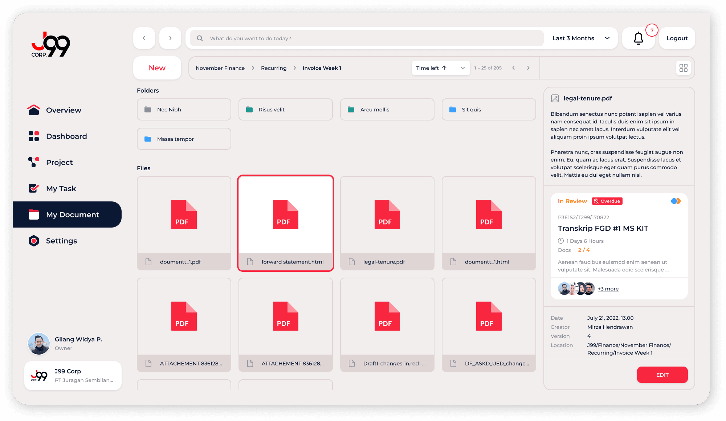The height and width of the screenshot is (421, 726).
Task: Click the Overdue status badge
Action: click(607, 201)
